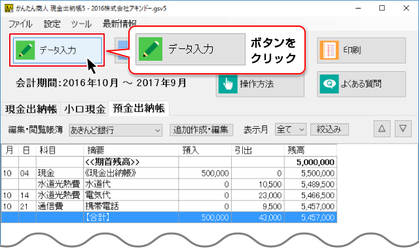Open the よくある質問 Q bubble icon
Image resolution: width=419 pixels, height=249 pixels.
click(x=329, y=84)
